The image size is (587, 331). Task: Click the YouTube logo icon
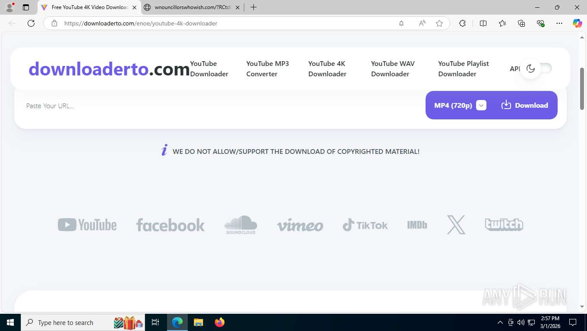coord(87,225)
